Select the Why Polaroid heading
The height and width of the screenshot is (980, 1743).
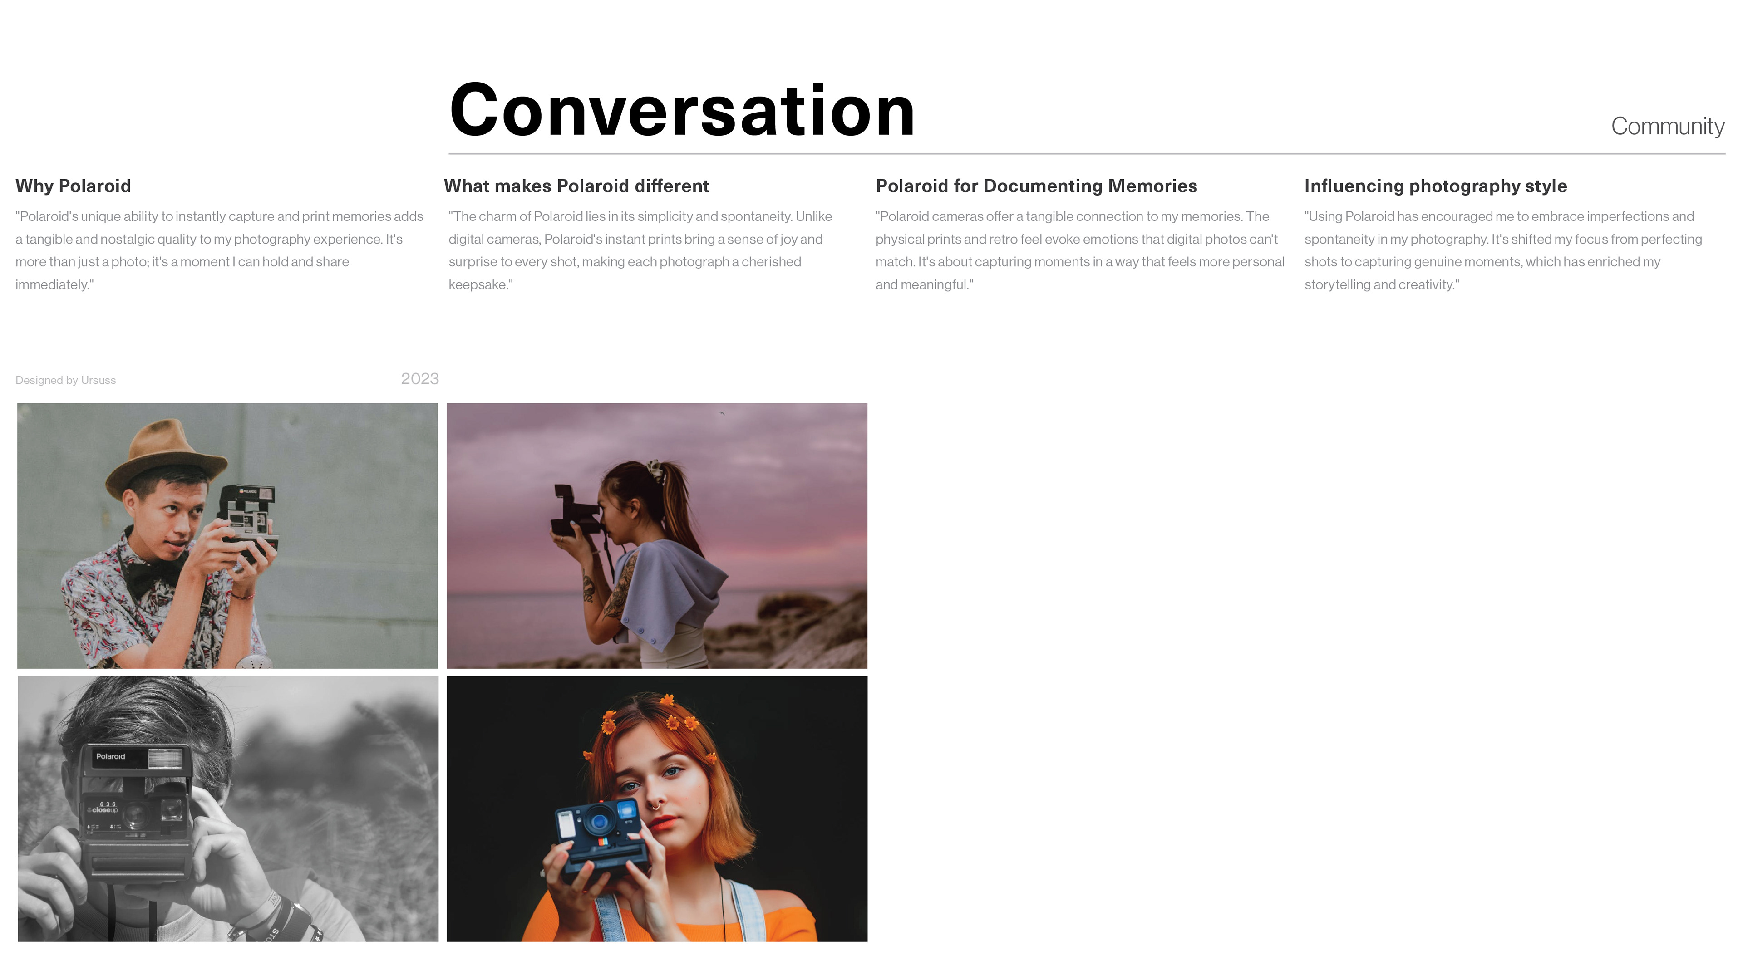click(x=73, y=186)
